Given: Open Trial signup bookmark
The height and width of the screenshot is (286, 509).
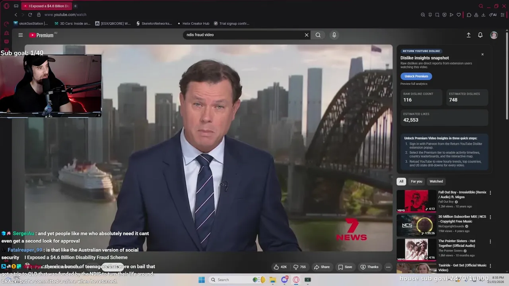Looking at the screenshot, I should click(x=231, y=23).
